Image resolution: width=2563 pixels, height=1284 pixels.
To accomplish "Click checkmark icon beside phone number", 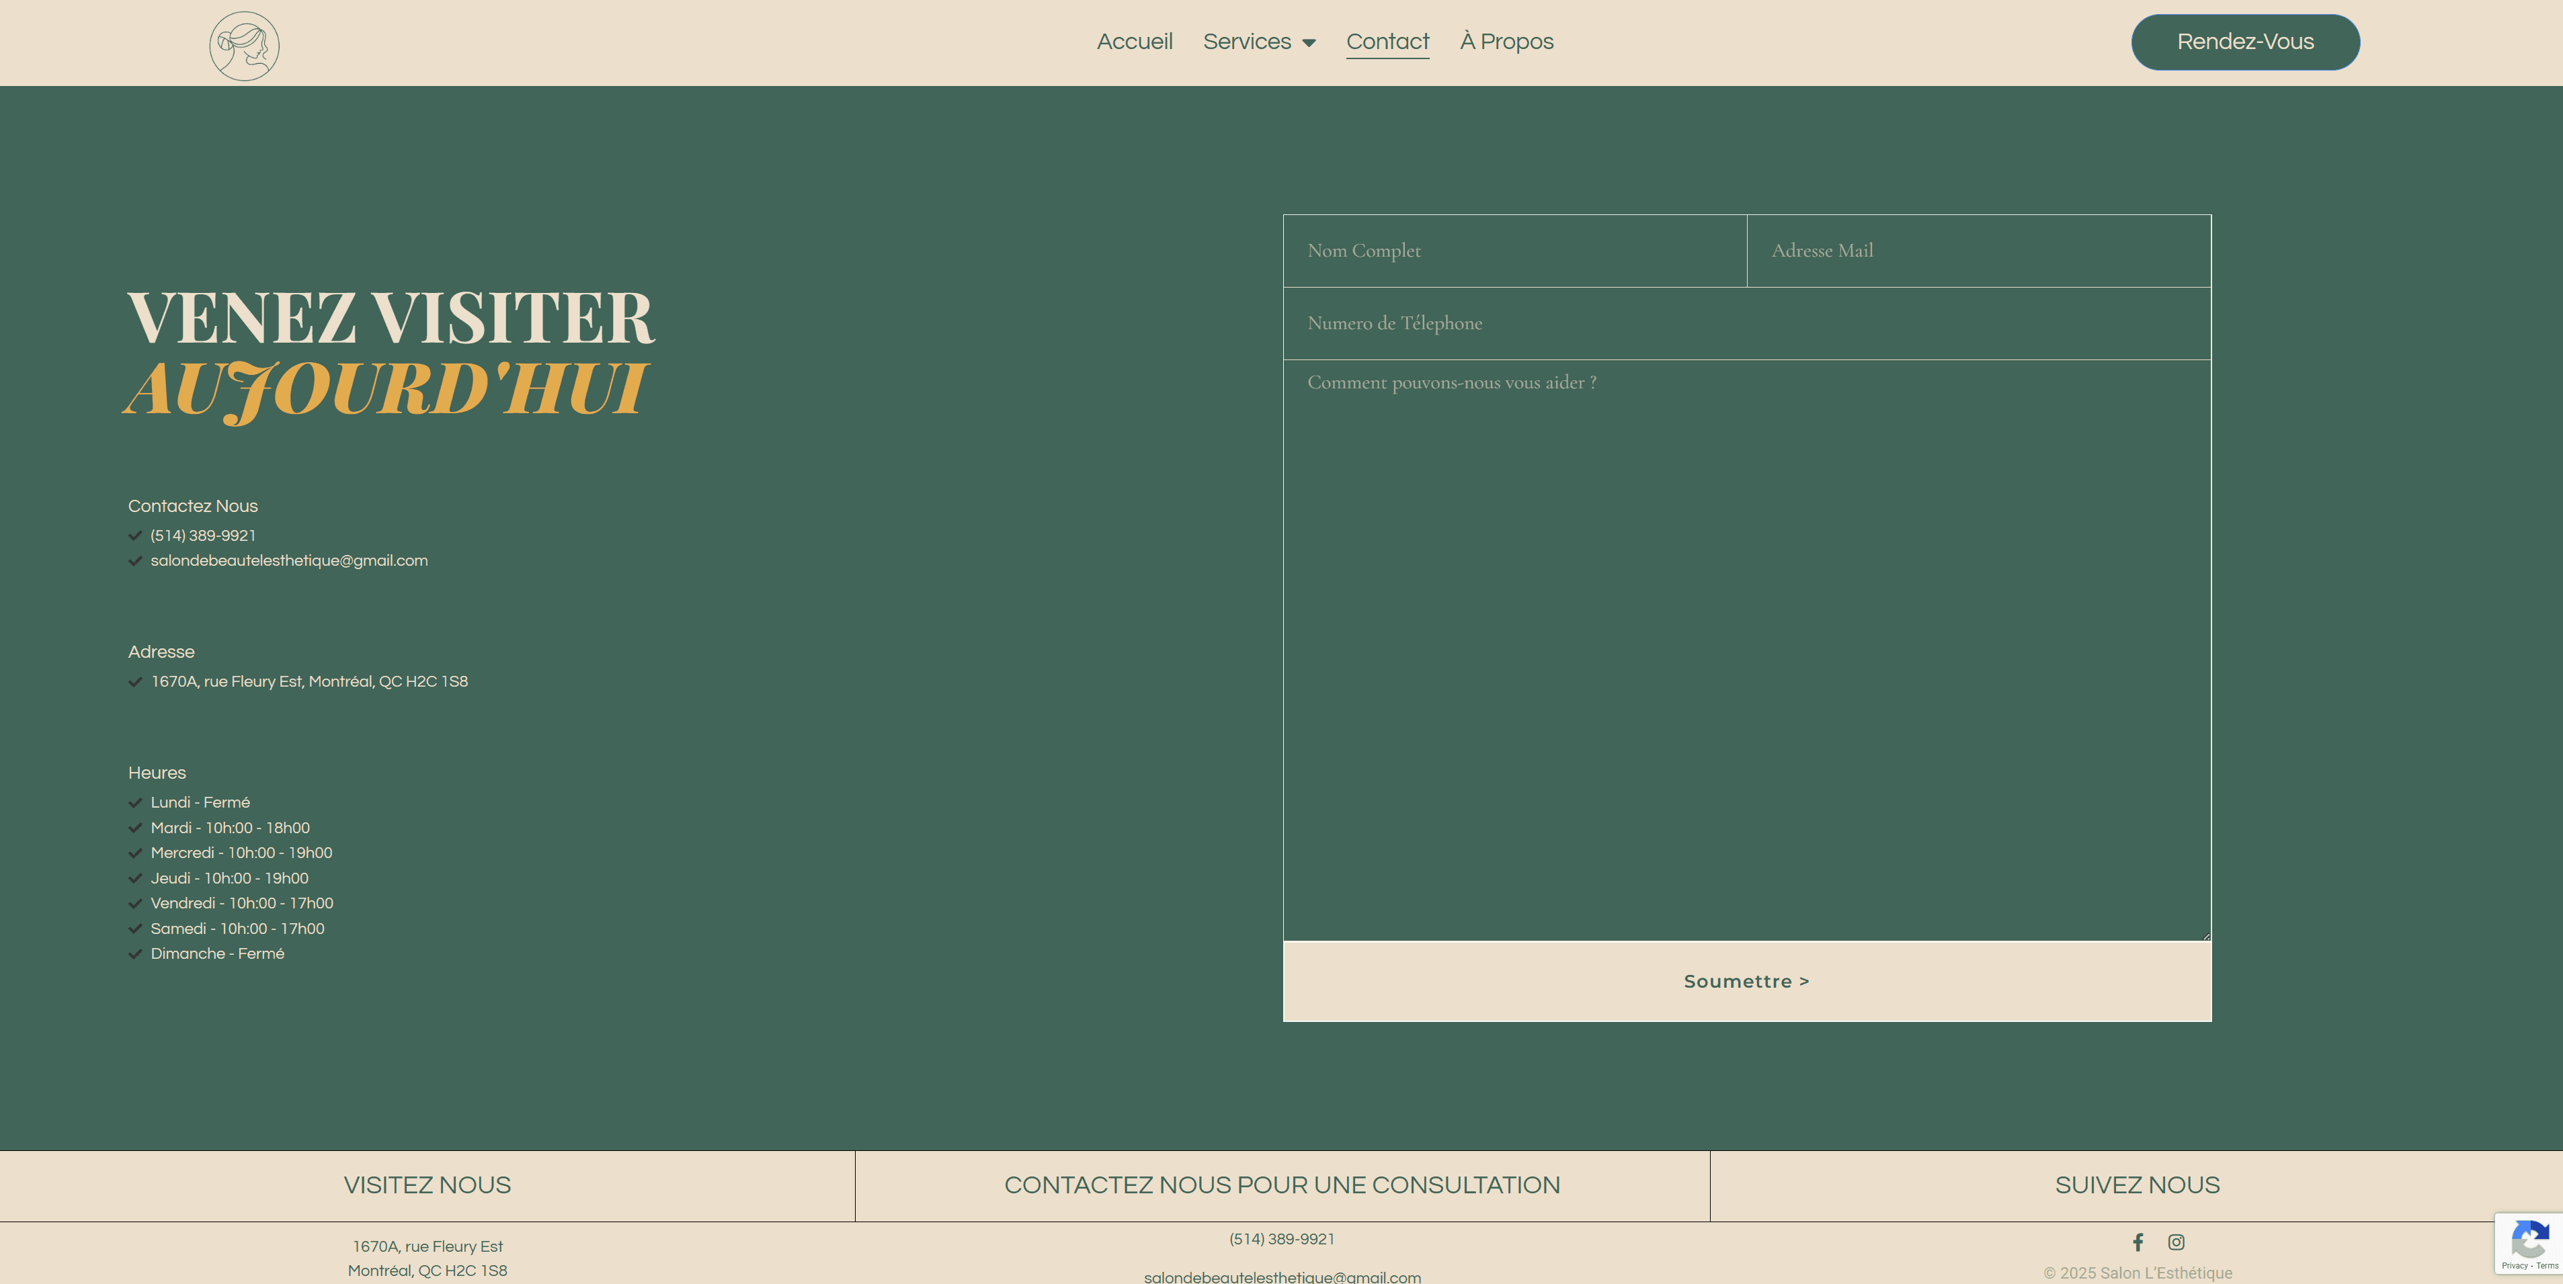I will [135, 535].
